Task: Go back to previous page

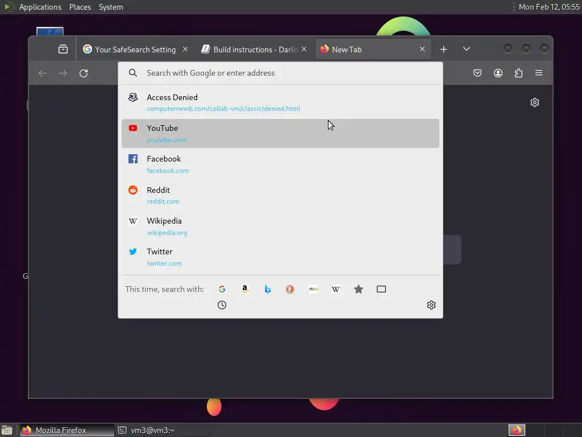Action: tap(43, 73)
